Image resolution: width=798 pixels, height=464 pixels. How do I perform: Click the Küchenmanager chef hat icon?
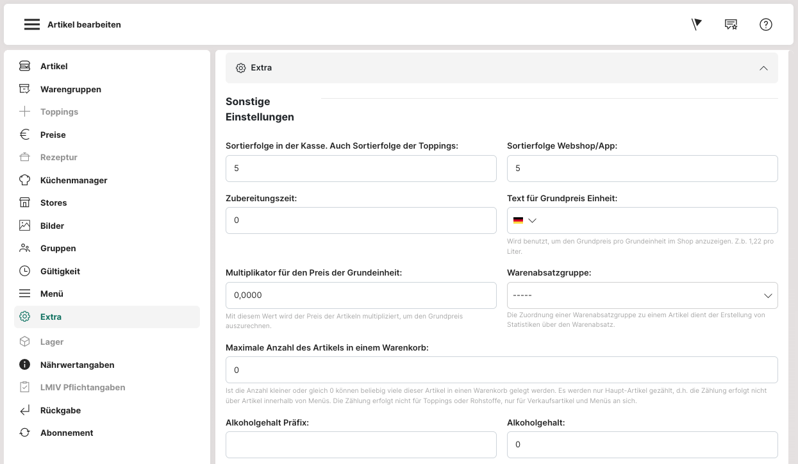pos(25,180)
